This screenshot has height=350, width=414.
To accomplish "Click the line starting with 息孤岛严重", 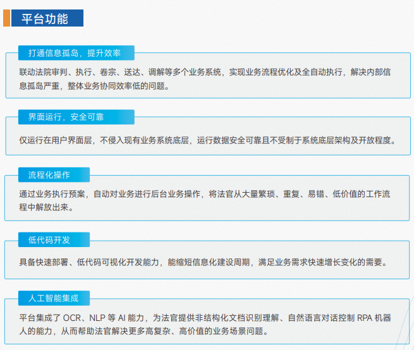I will tap(94, 85).
